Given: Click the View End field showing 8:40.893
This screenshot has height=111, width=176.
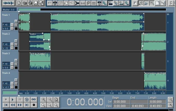Looking at the screenshot, I should click(x=139, y=106).
